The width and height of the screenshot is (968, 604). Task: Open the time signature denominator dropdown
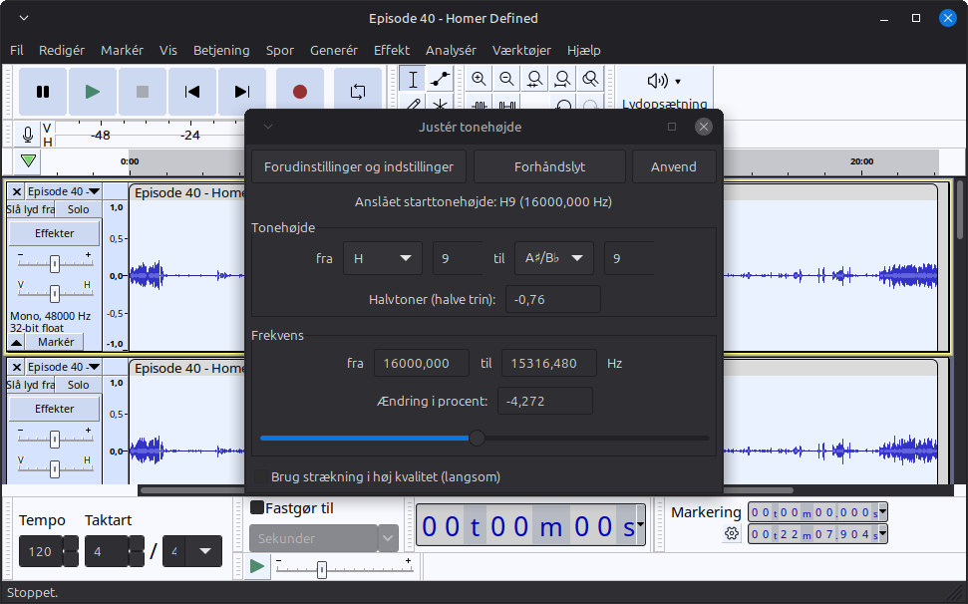pyautogui.click(x=192, y=551)
